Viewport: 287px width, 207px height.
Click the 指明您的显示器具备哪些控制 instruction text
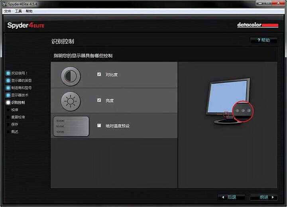[83, 56]
